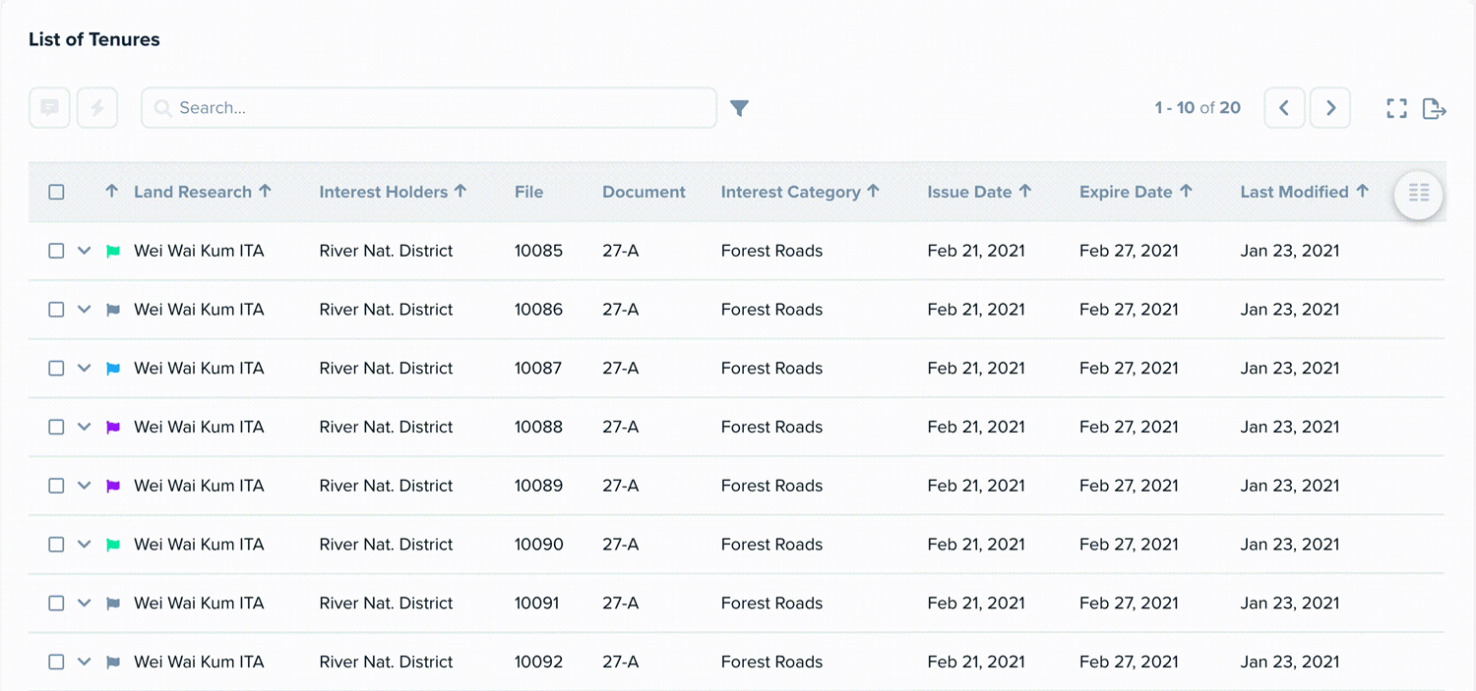
Task: Expand row chevron for file 10087
Action: coord(85,369)
